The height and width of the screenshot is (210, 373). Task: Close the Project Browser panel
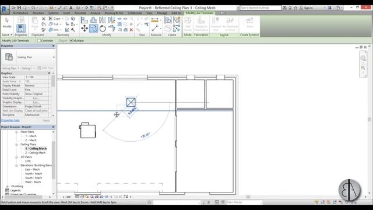point(53,127)
